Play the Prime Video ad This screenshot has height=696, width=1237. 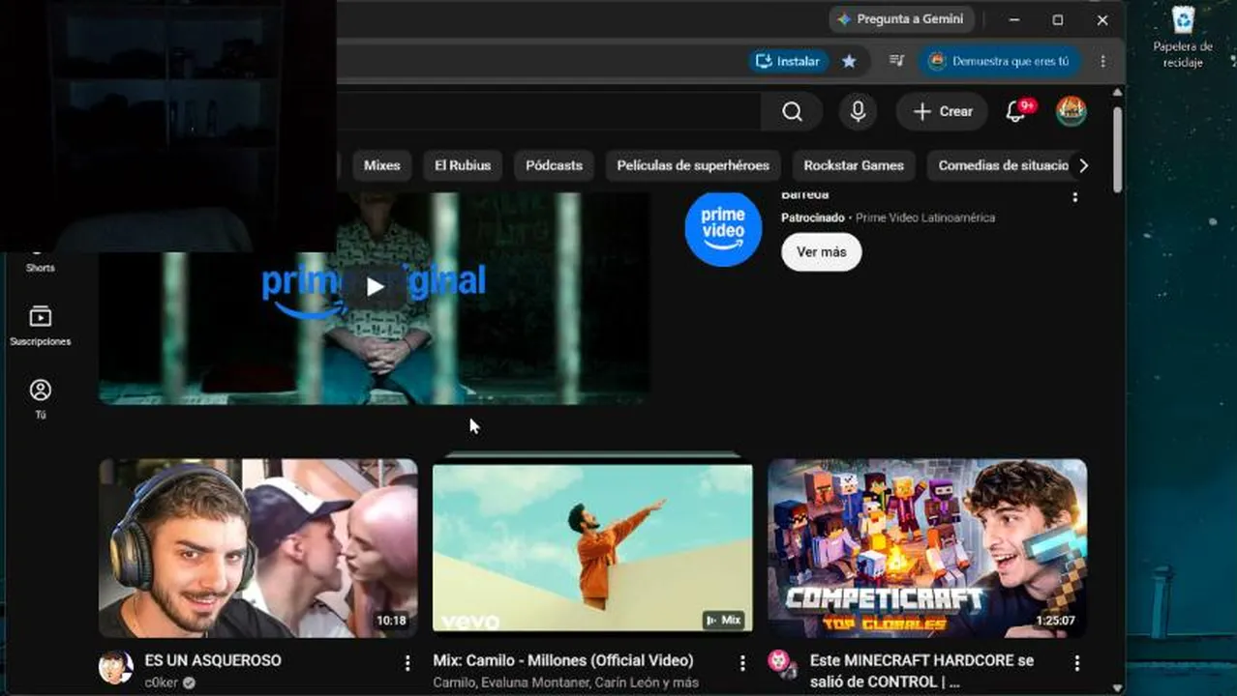(375, 286)
